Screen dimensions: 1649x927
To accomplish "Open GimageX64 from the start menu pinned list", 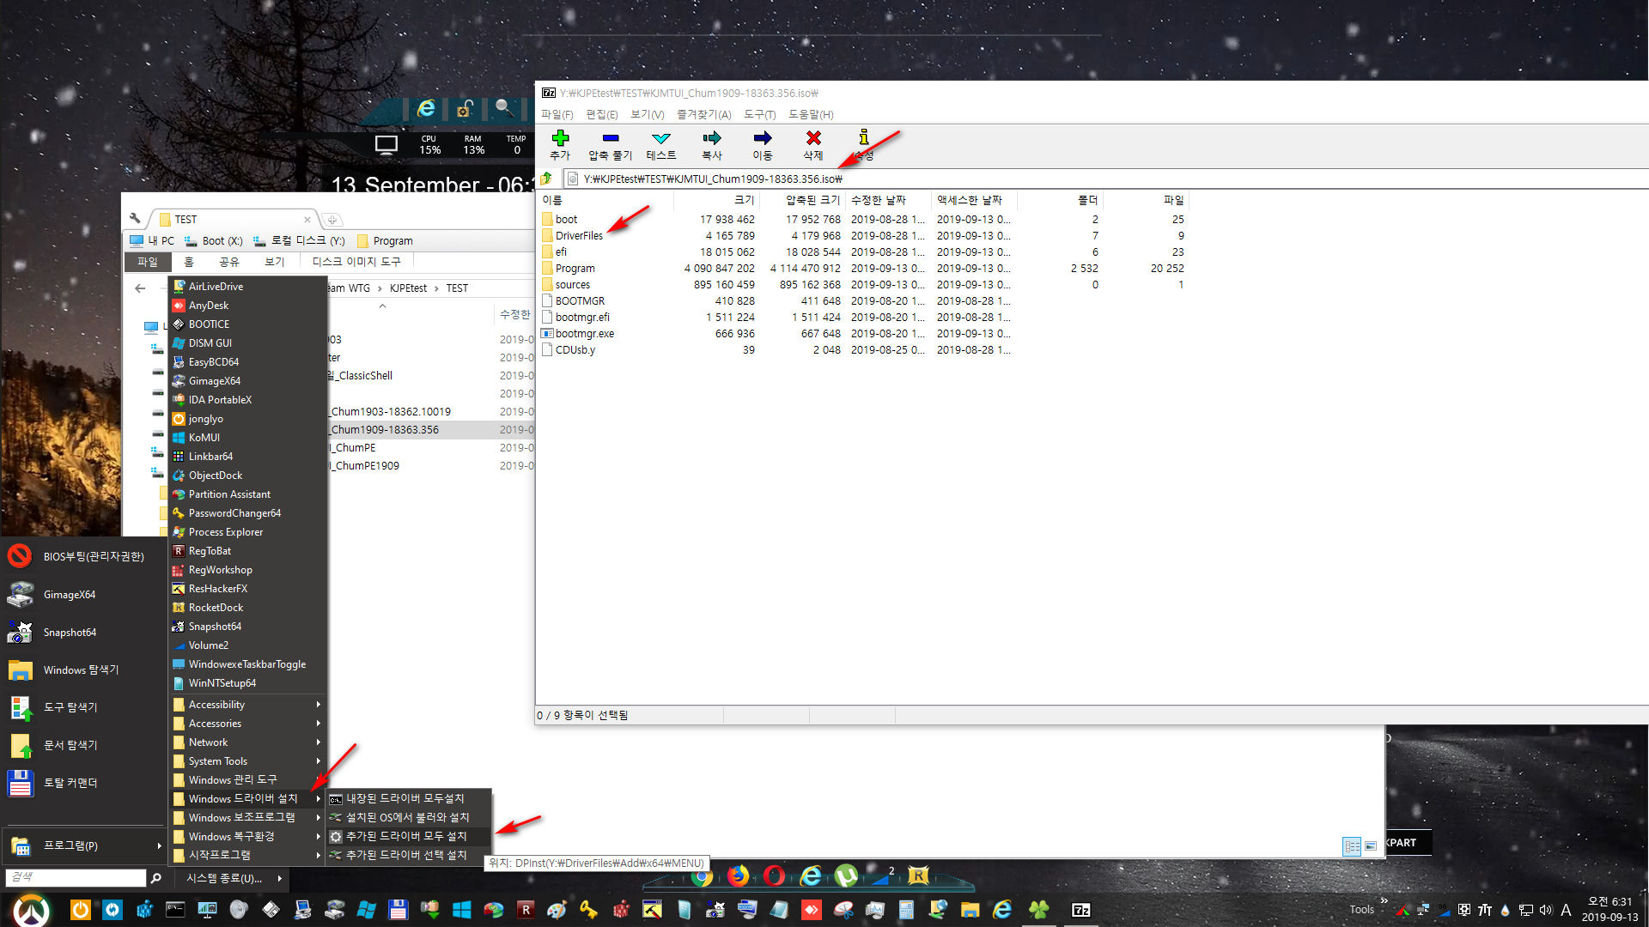I will point(84,594).
